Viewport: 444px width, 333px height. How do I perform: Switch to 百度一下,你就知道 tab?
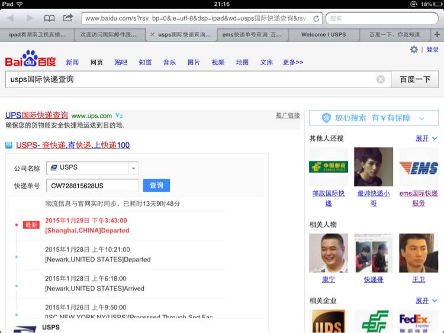click(395, 34)
